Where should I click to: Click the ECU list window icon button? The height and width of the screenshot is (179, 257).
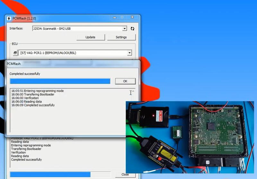point(15,53)
